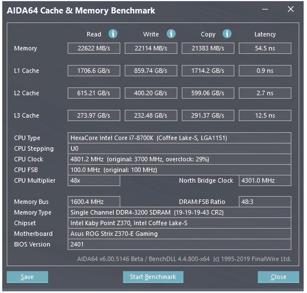Close the Cache & Memory Benchmark dialog
Image resolution: width=307 pixels, height=293 pixels.
278,277
